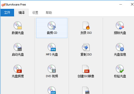Screen dimensions: 134x94
Task: Open the 帮助 menu
Action: (x=49, y=13)
